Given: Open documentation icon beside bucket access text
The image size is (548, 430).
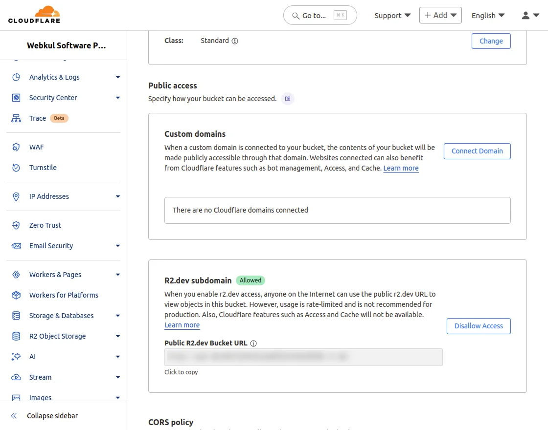Looking at the screenshot, I should pos(288,99).
